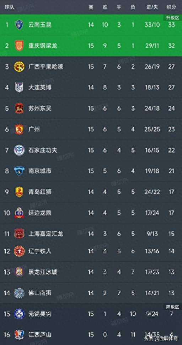This screenshot has width=182, height=345.
Task: Click the 大连英博 team crest
Action: (x=19, y=87)
